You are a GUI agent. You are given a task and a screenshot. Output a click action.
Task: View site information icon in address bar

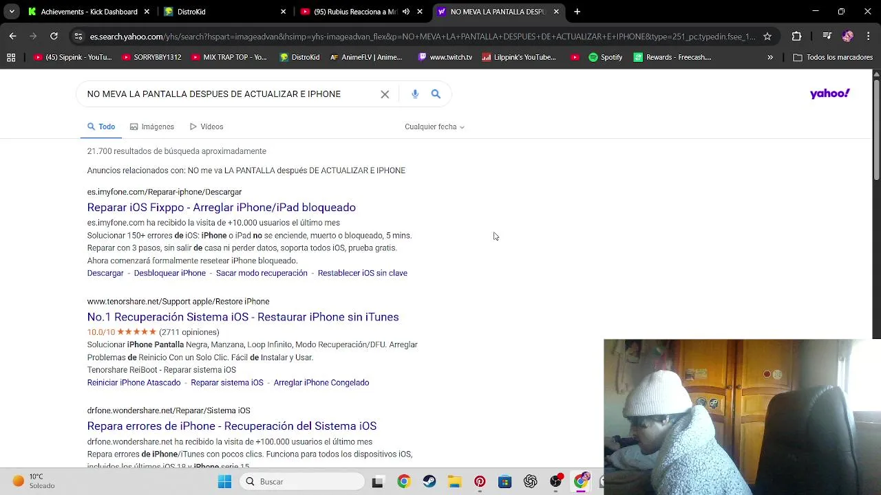tap(78, 36)
